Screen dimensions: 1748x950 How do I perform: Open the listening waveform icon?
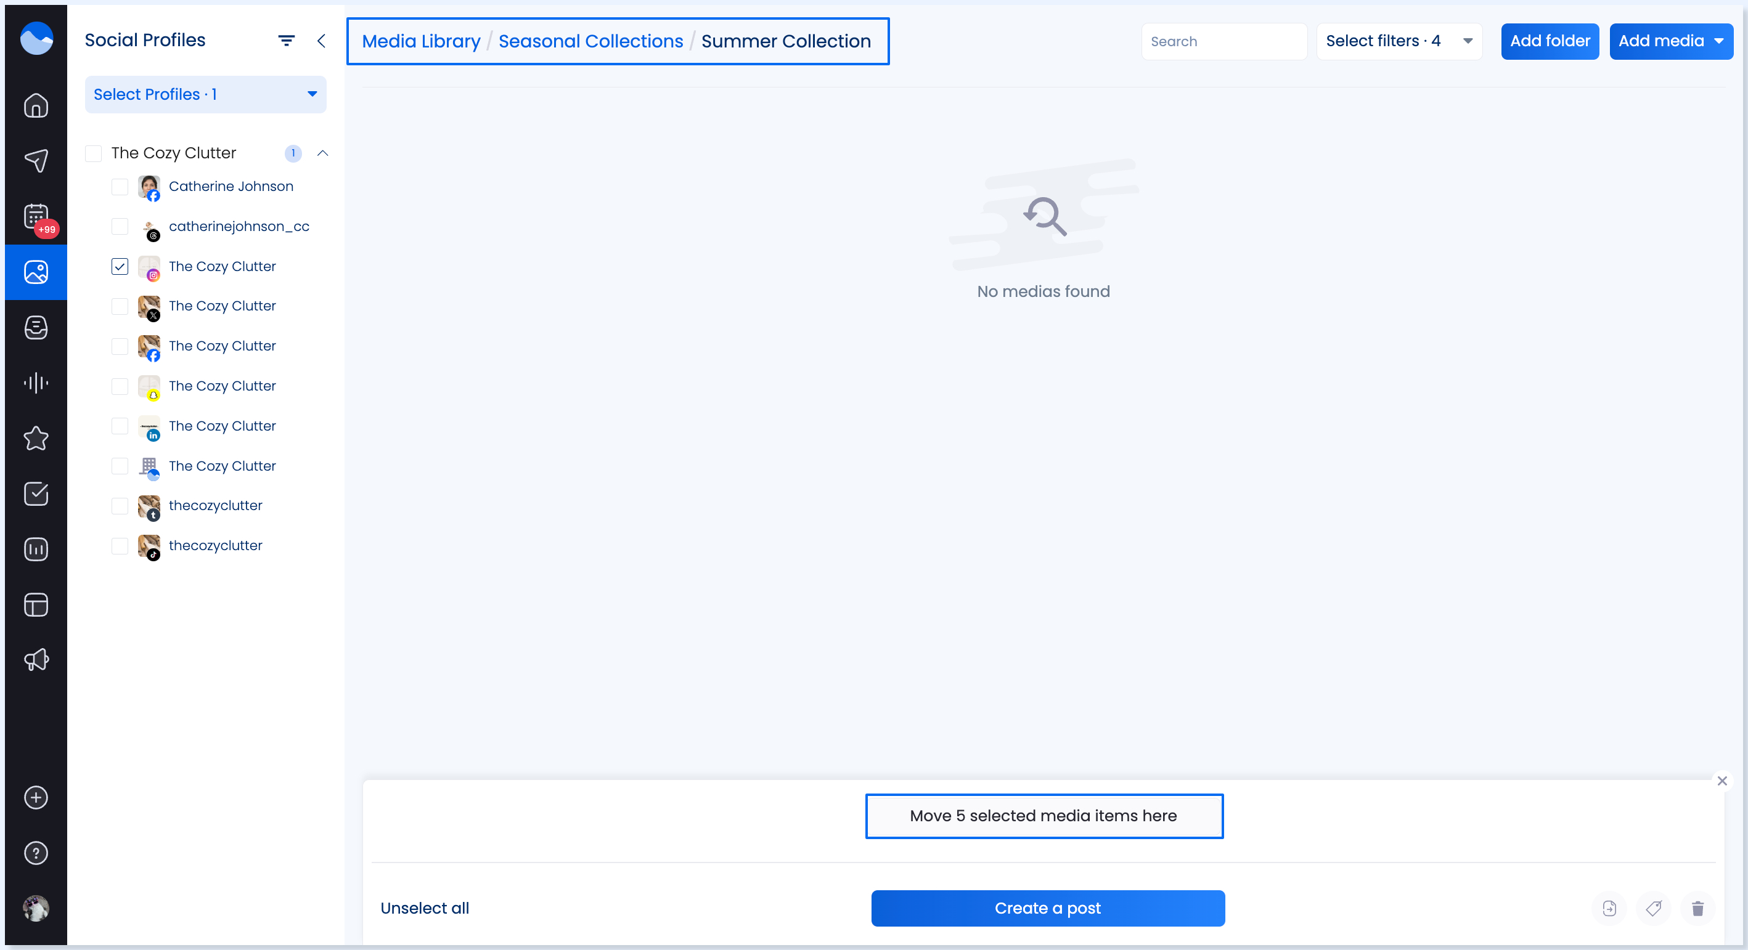[36, 383]
